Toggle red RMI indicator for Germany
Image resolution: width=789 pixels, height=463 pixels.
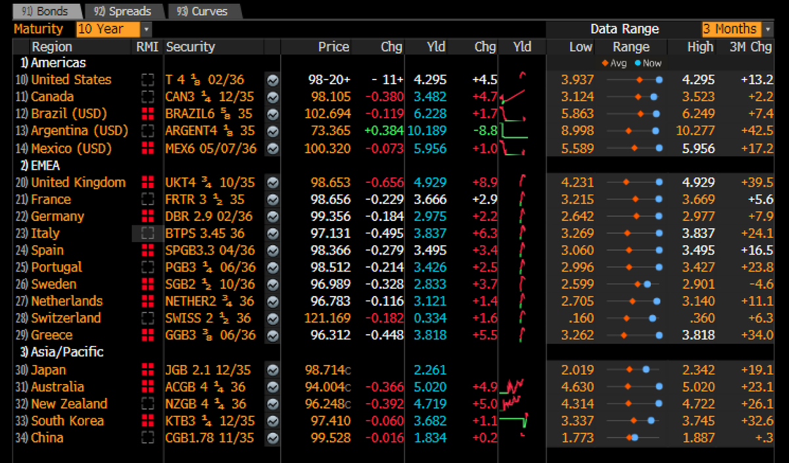pos(147,217)
